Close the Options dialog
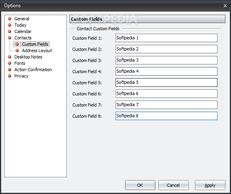Image resolution: width=231 pixels, height=194 pixels. 225,6
